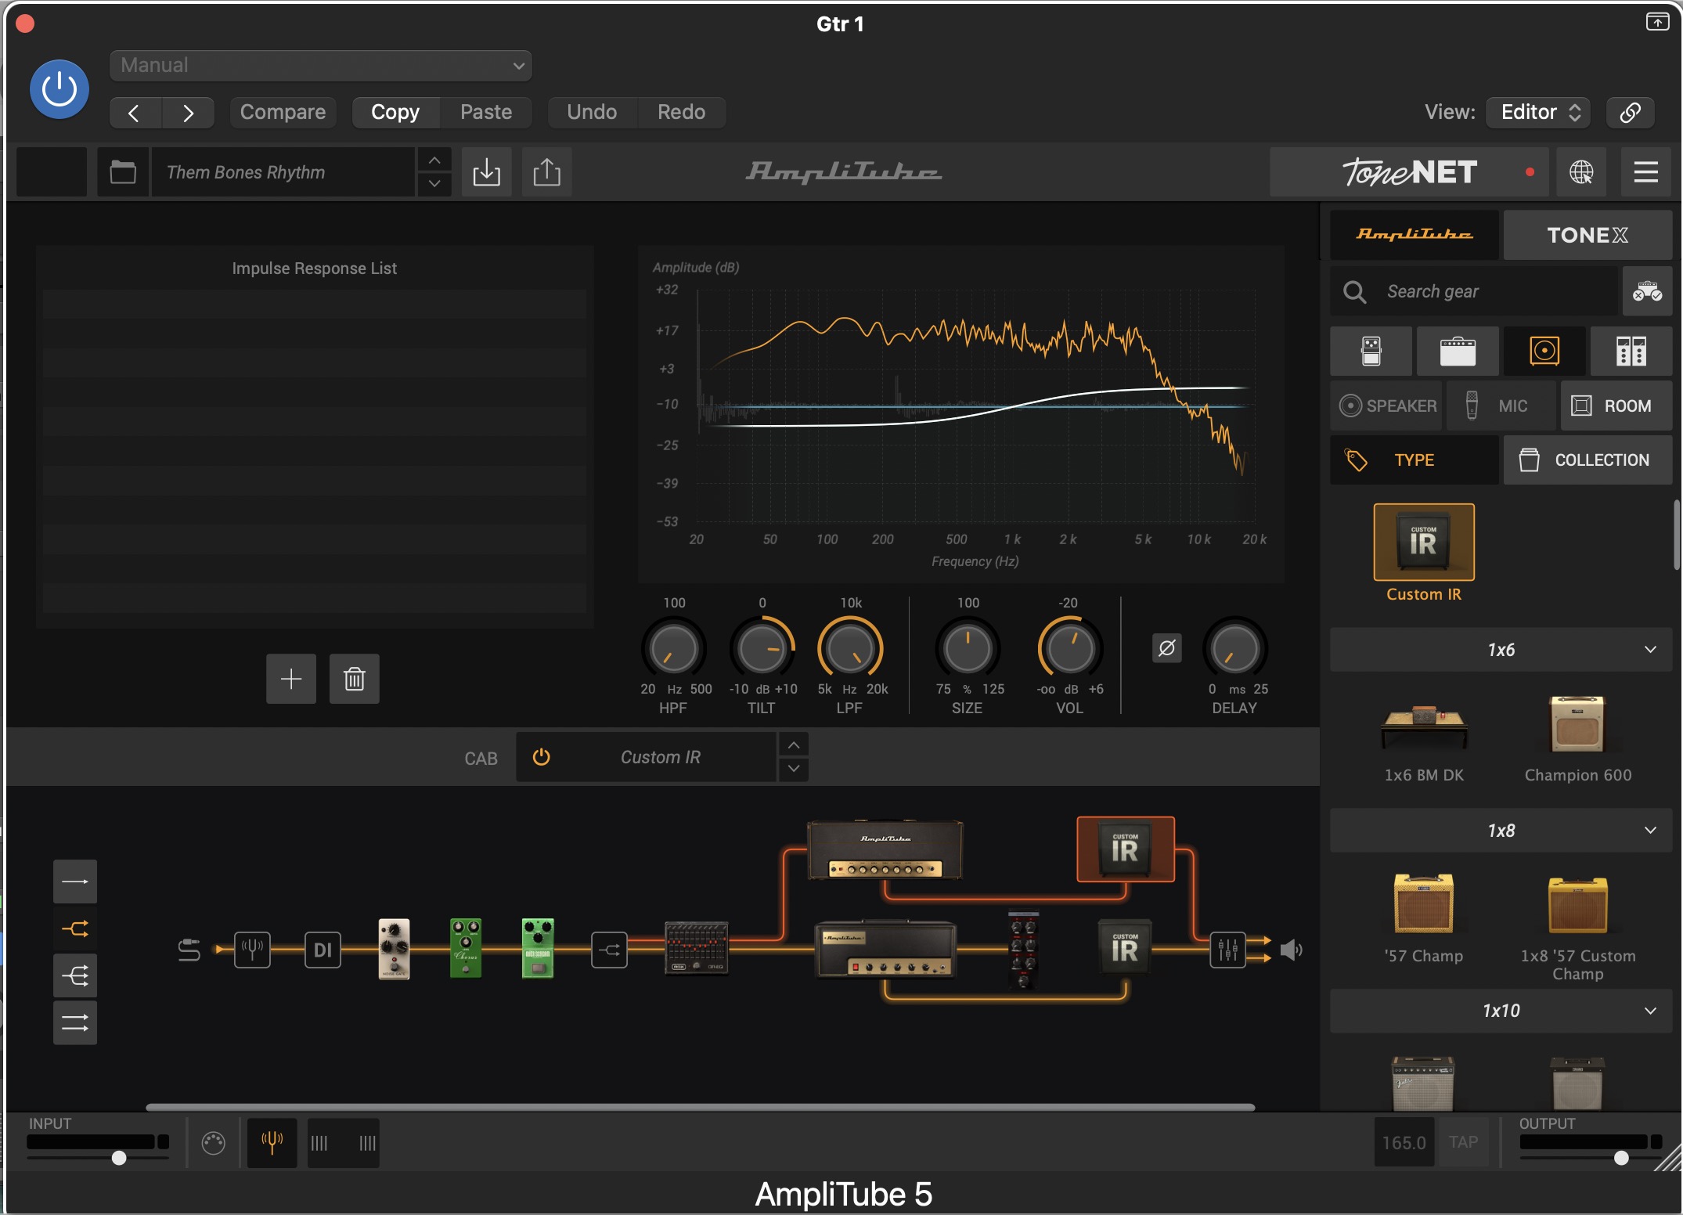Viewport: 1683px width, 1215px height.
Task: Open the preset folder browser icon
Action: (x=123, y=172)
